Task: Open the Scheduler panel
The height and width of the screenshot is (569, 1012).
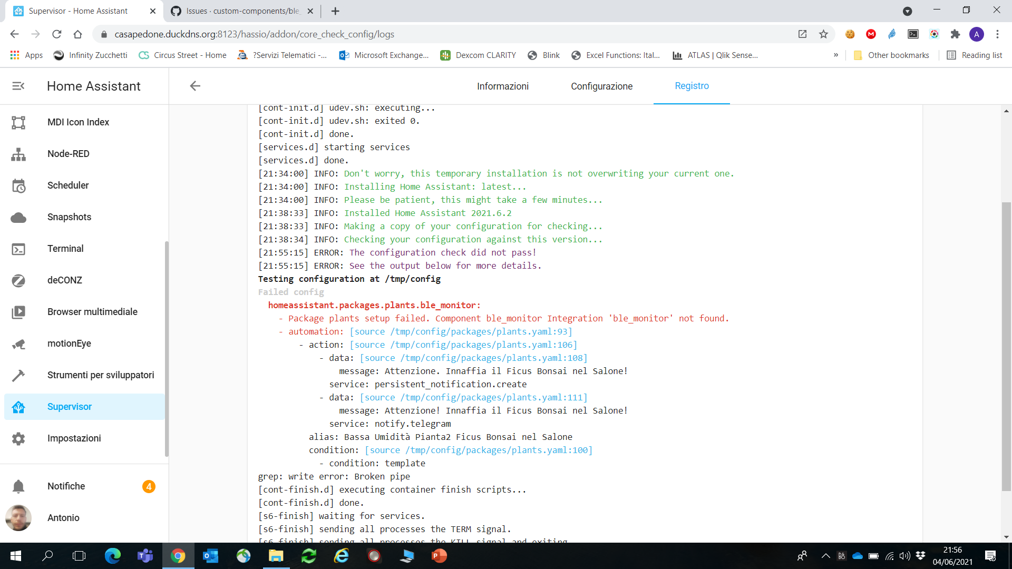Action: (x=84, y=185)
